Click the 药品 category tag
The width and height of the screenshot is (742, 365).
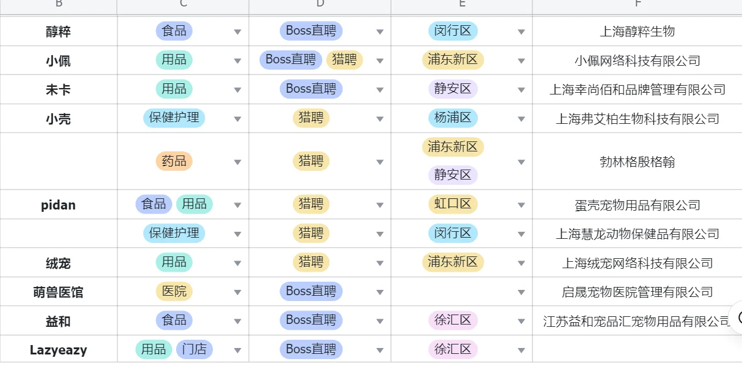[x=174, y=161]
